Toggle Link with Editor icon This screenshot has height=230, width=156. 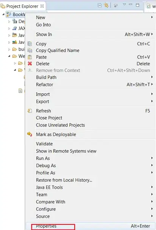point(106,5)
